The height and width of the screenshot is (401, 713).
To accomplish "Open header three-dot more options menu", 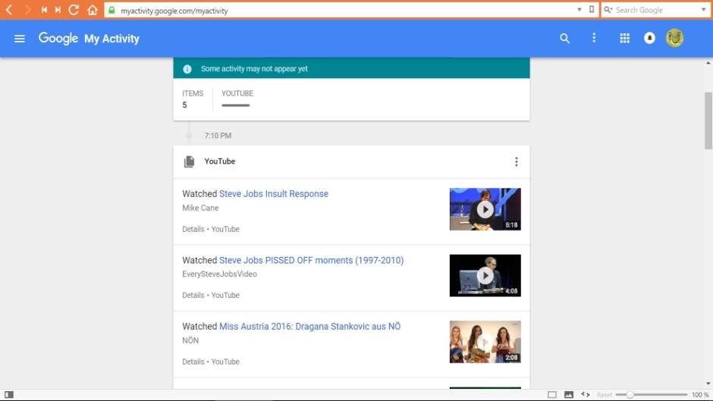I will click(x=594, y=39).
